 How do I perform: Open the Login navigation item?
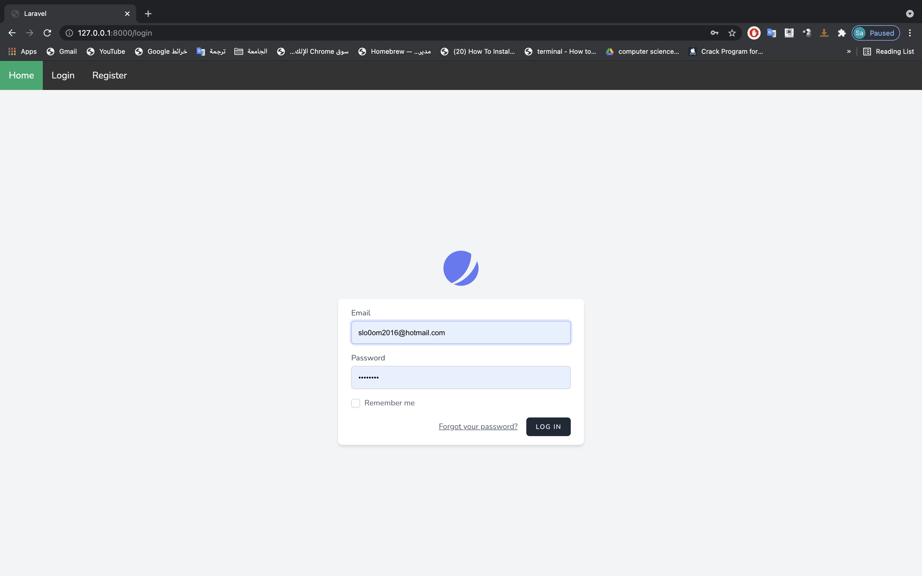[x=63, y=75]
